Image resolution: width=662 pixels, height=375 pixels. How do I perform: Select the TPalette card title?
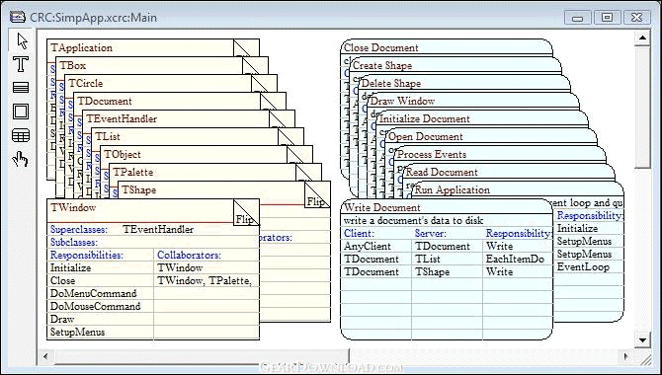coord(132,172)
